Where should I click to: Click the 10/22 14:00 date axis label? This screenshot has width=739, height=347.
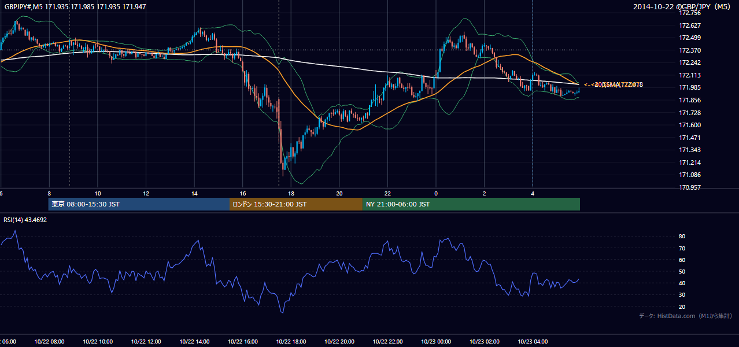[x=194, y=342]
